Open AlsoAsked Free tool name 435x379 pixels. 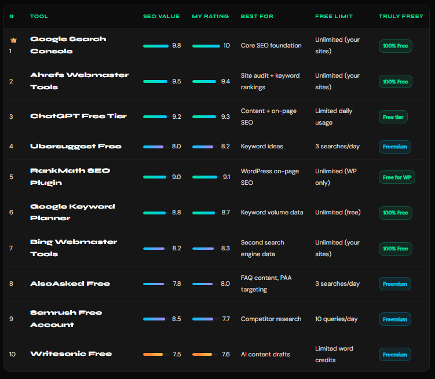click(x=70, y=283)
